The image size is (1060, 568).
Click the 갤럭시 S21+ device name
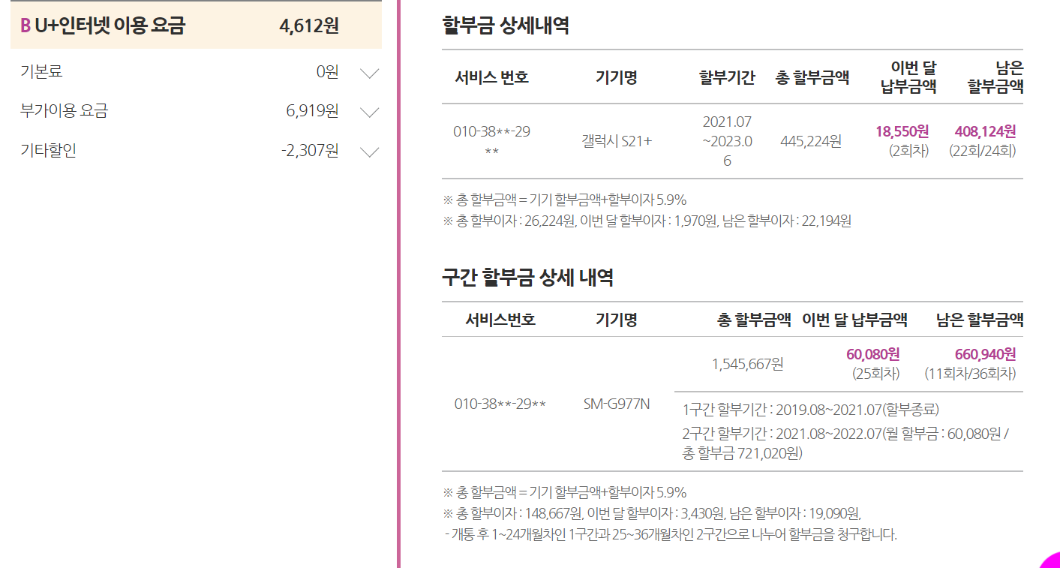pos(617,141)
